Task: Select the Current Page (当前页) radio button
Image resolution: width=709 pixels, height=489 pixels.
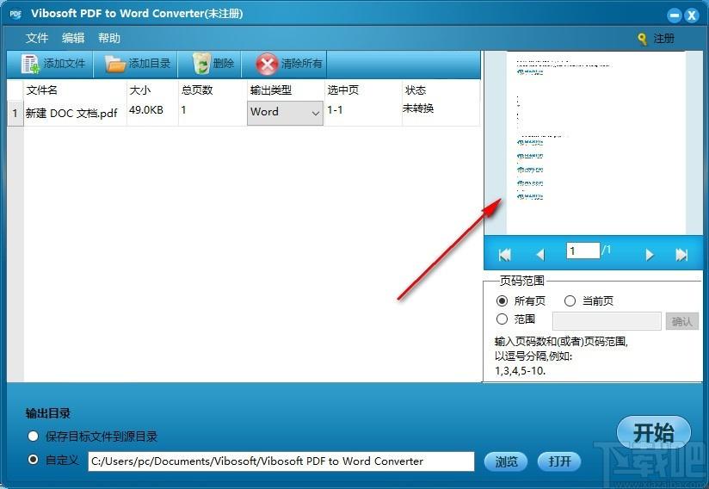Action: tap(570, 300)
